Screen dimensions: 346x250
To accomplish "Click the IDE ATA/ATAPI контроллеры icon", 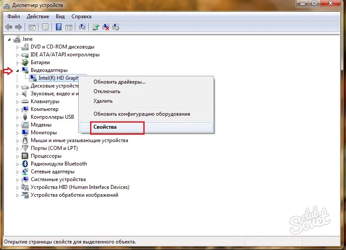I will click(25, 55).
